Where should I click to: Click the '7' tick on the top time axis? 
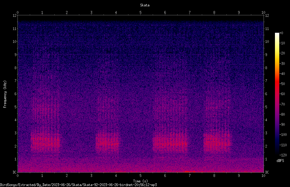tap(190, 13)
